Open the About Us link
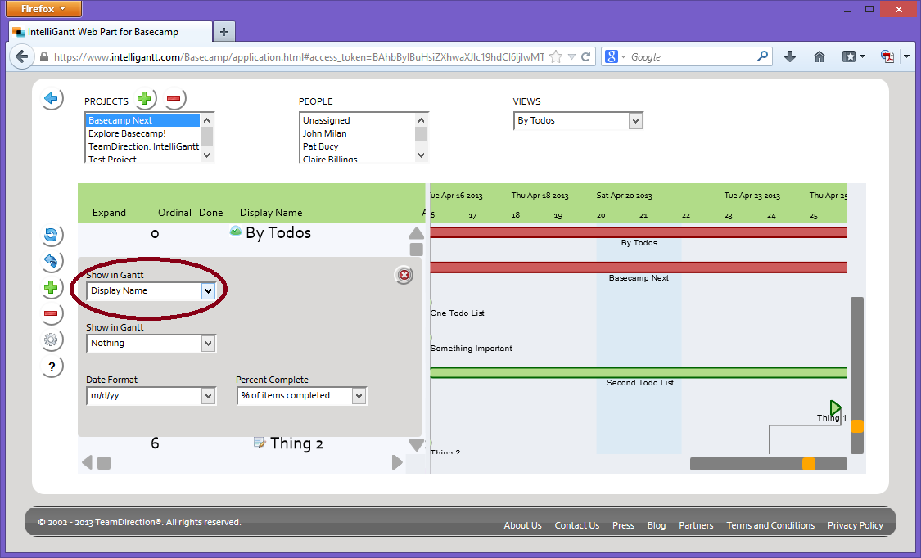Image resolution: width=921 pixels, height=558 pixels. click(522, 525)
